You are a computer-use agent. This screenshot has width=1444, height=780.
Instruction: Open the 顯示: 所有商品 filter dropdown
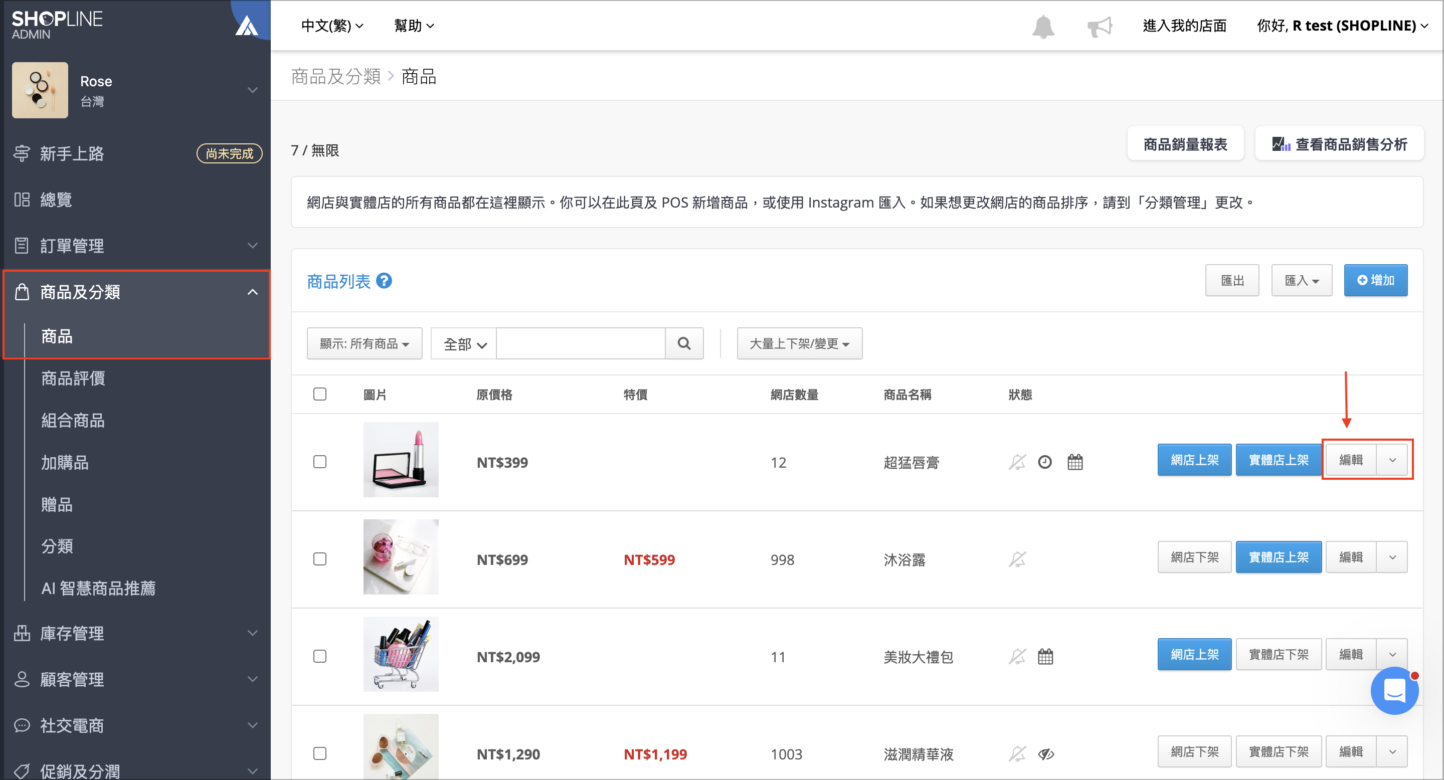pyautogui.click(x=365, y=343)
